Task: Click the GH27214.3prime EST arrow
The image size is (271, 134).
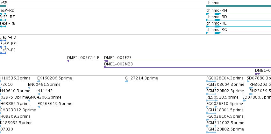Action: 126,81
